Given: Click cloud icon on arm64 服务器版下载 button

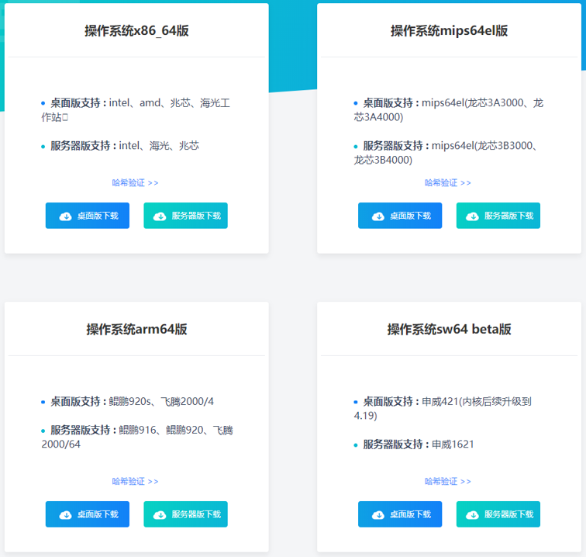Looking at the screenshot, I should click(160, 514).
